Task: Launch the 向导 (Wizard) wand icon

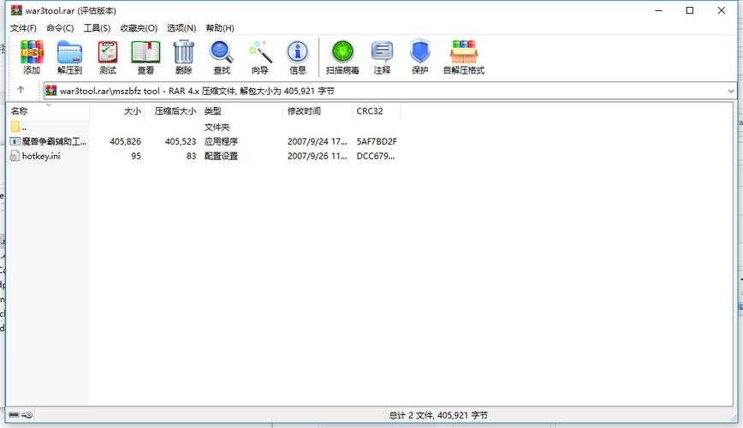Action: pyautogui.click(x=260, y=52)
